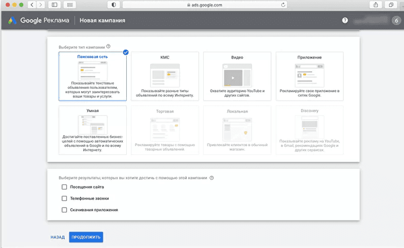Click the 'ПРОДОЛЖИТЬ' button
Screen dimensions: 404x248
click(x=86, y=237)
